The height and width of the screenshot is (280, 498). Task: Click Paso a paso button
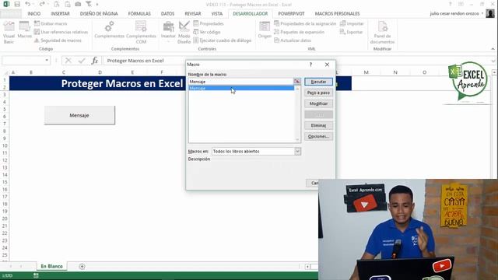coord(318,93)
